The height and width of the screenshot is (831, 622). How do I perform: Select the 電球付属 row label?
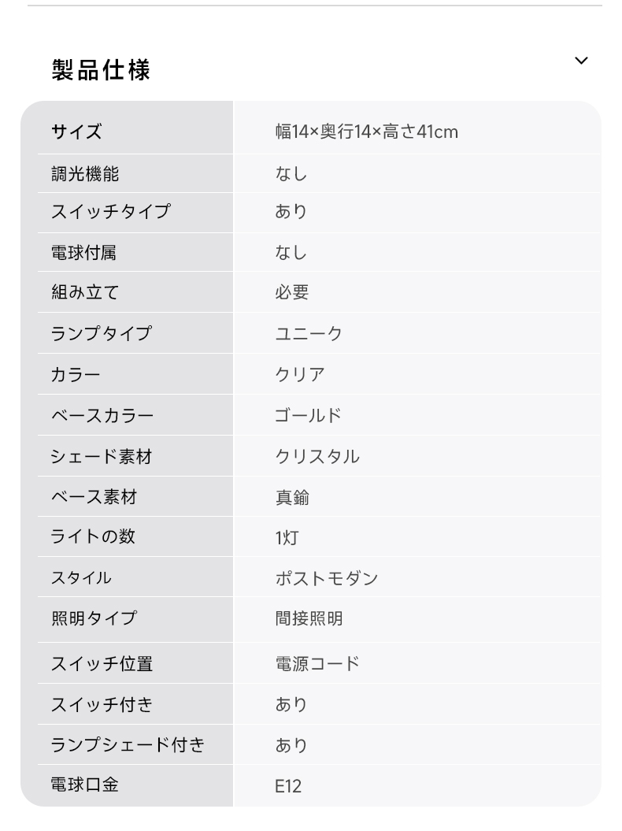[x=83, y=252]
